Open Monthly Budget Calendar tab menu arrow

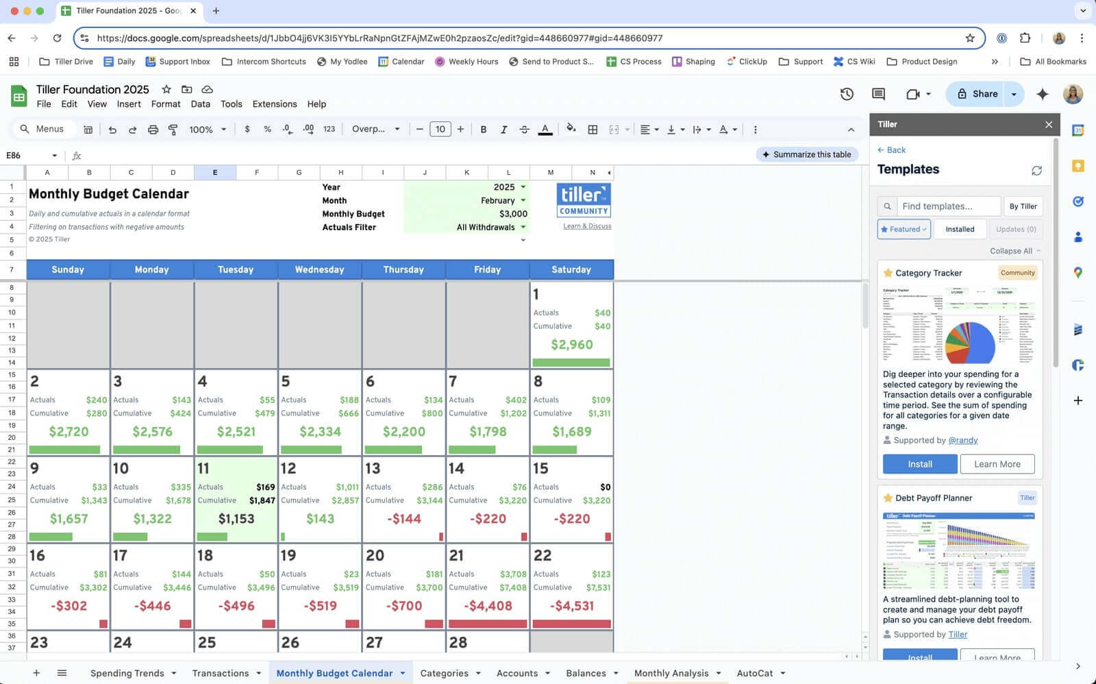point(402,673)
